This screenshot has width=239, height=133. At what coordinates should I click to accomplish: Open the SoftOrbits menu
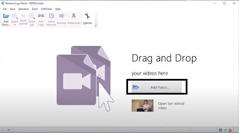tap(46, 9)
